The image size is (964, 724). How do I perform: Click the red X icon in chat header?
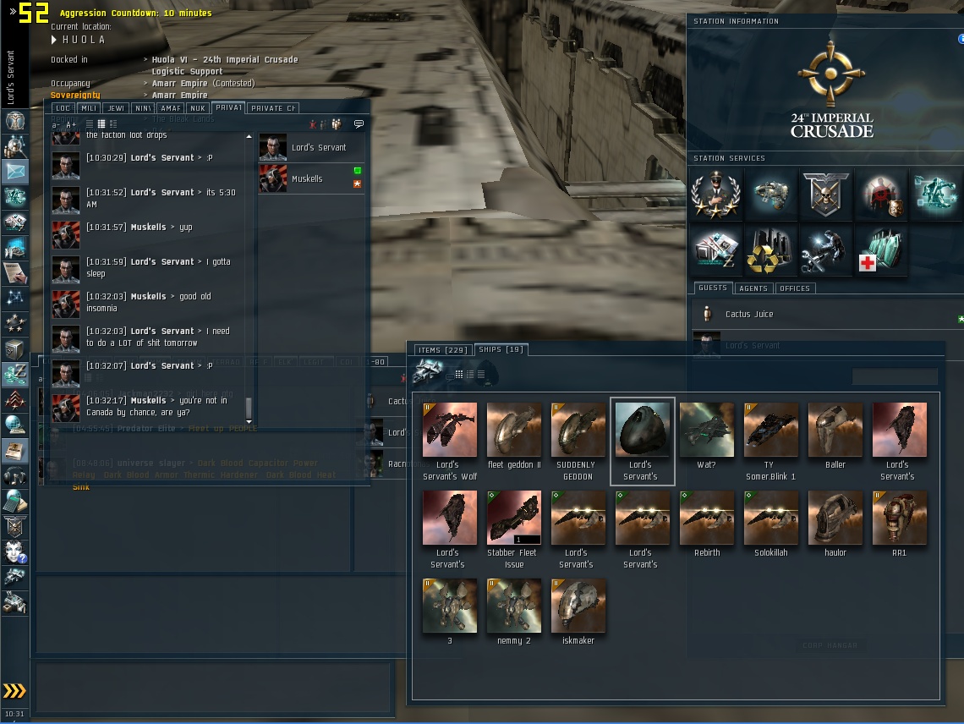coord(313,125)
